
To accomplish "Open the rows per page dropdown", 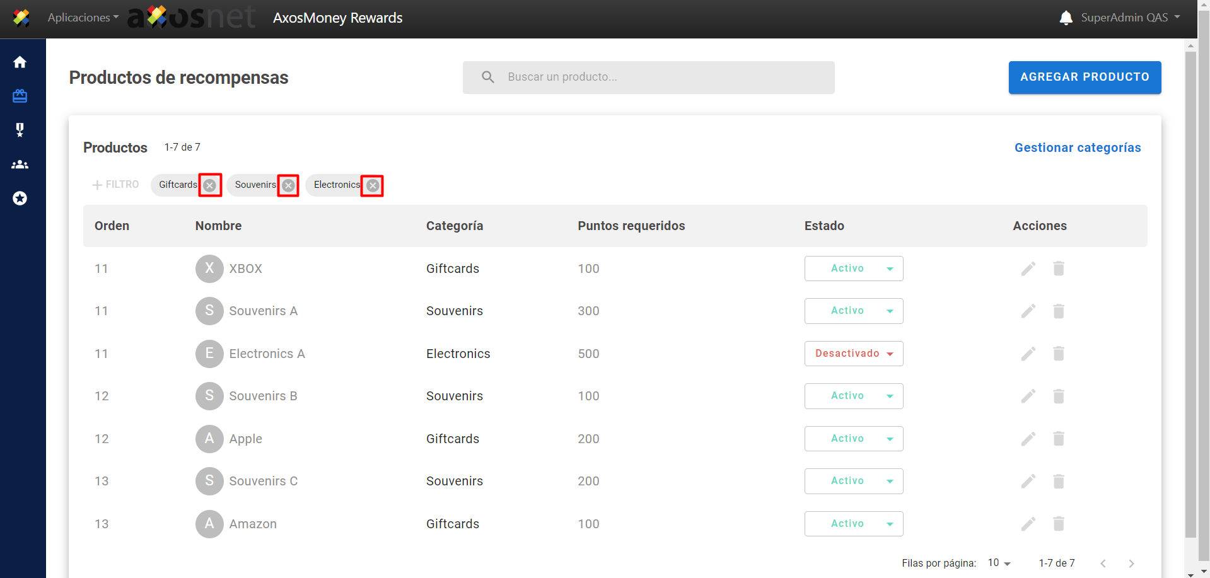I will 999,563.
